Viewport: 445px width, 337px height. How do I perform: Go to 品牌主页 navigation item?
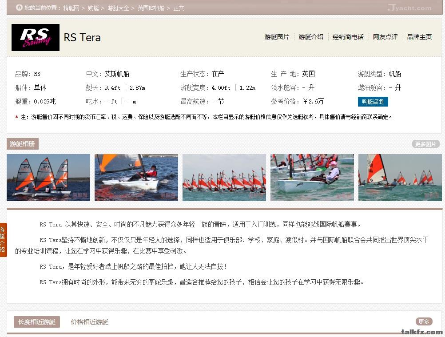[419, 37]
